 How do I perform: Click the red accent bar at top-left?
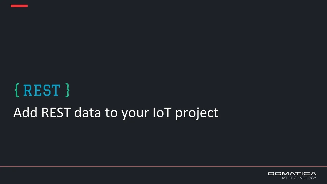tap(19, 6)
